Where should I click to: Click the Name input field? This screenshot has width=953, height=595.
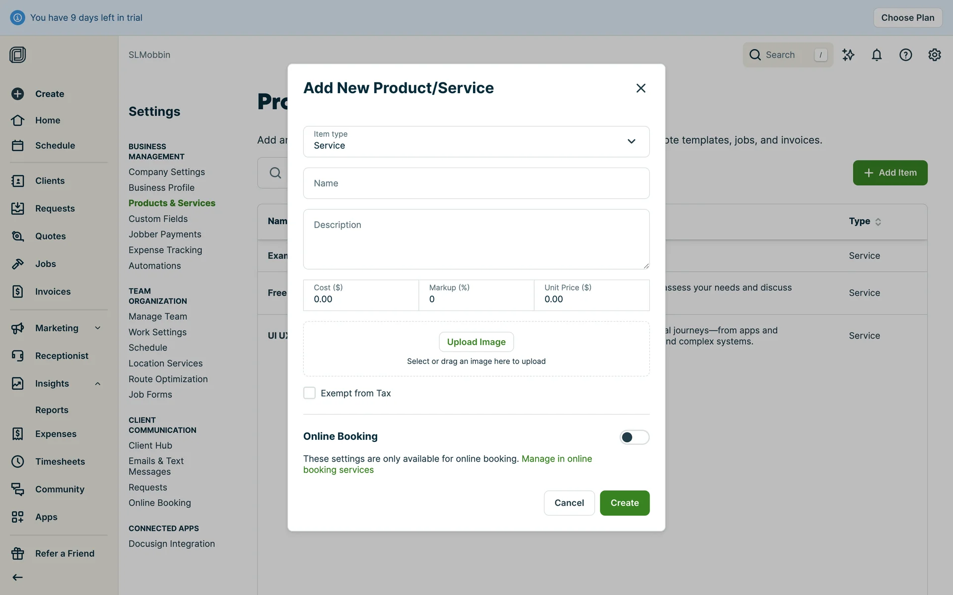tap(476, 183)
